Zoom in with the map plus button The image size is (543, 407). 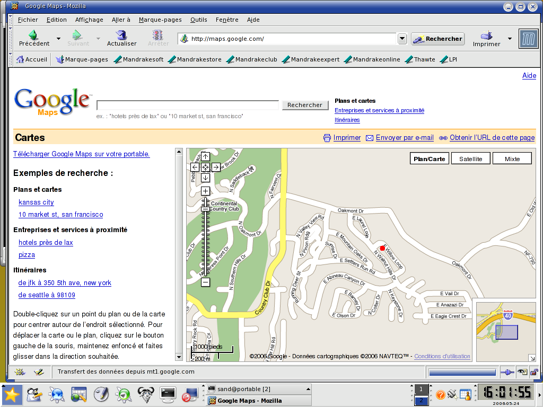pos(205,191)
